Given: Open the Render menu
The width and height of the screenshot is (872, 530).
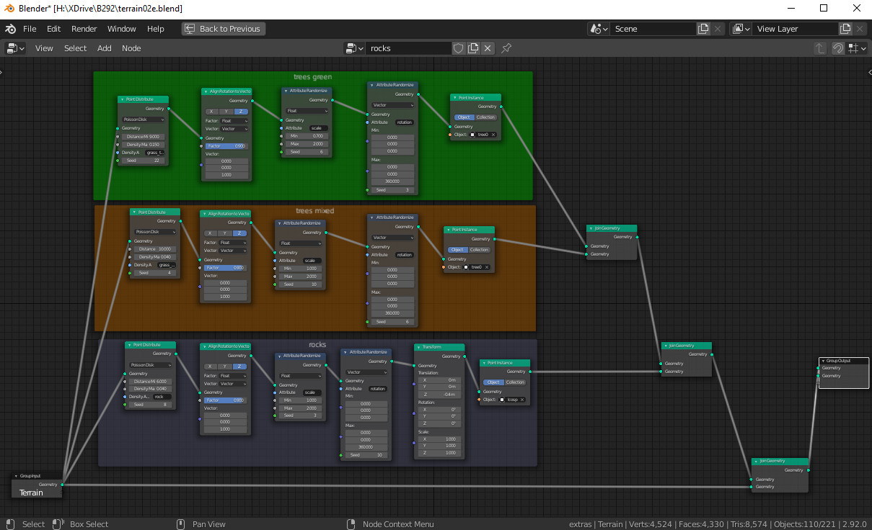Looking at the screenshot, I should [84, 29].
